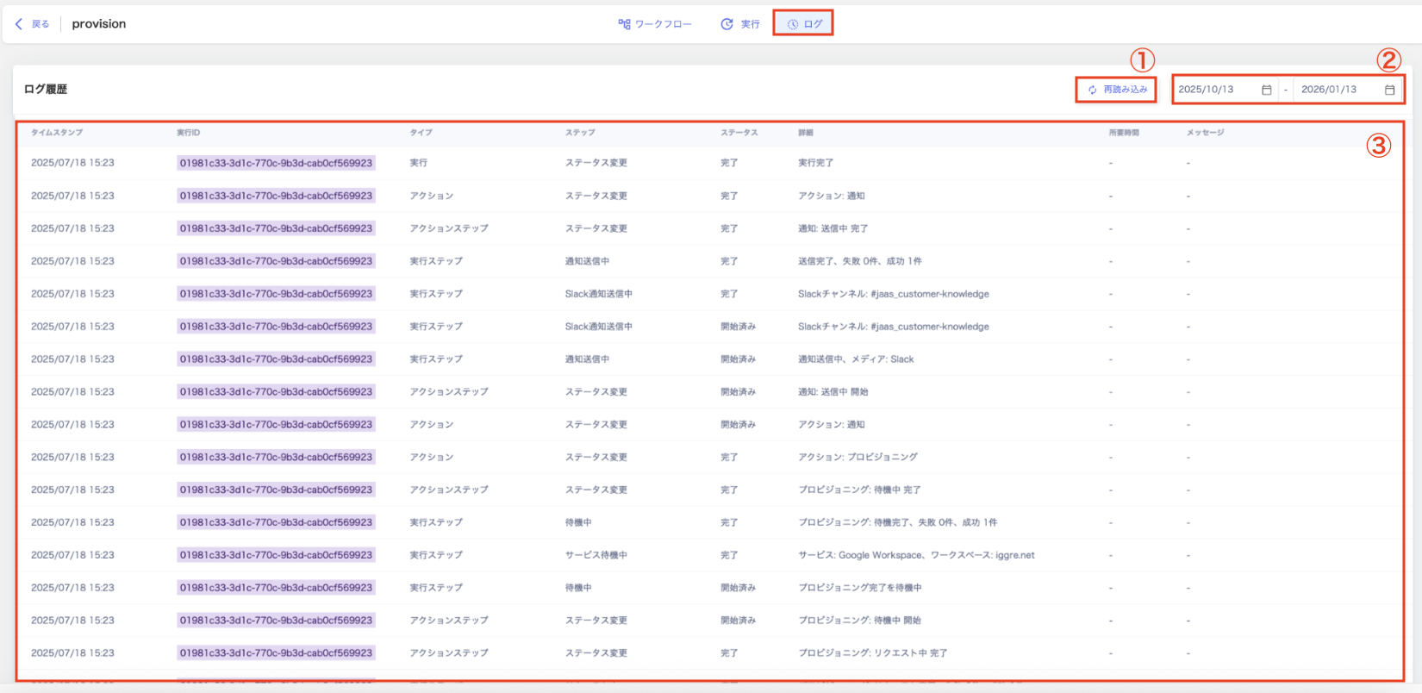Click detail text 通知: 送信中 完了
The height and width of the screenshot is (693, 1422).
pyautogui.click(x=833, y=228)
